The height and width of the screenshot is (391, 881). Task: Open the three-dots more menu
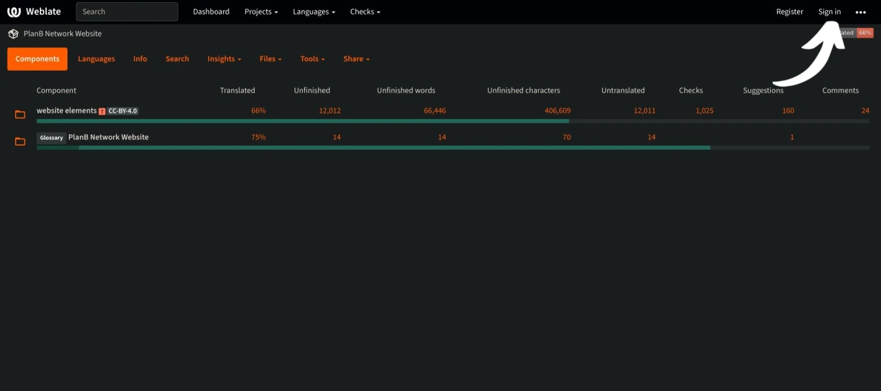coord(860,12)
